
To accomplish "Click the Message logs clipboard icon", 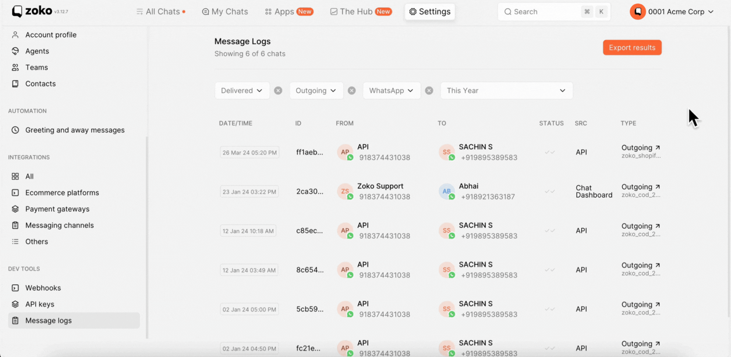I will 15,320.
